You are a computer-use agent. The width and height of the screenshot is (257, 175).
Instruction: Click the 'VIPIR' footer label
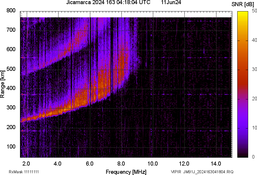176,172
